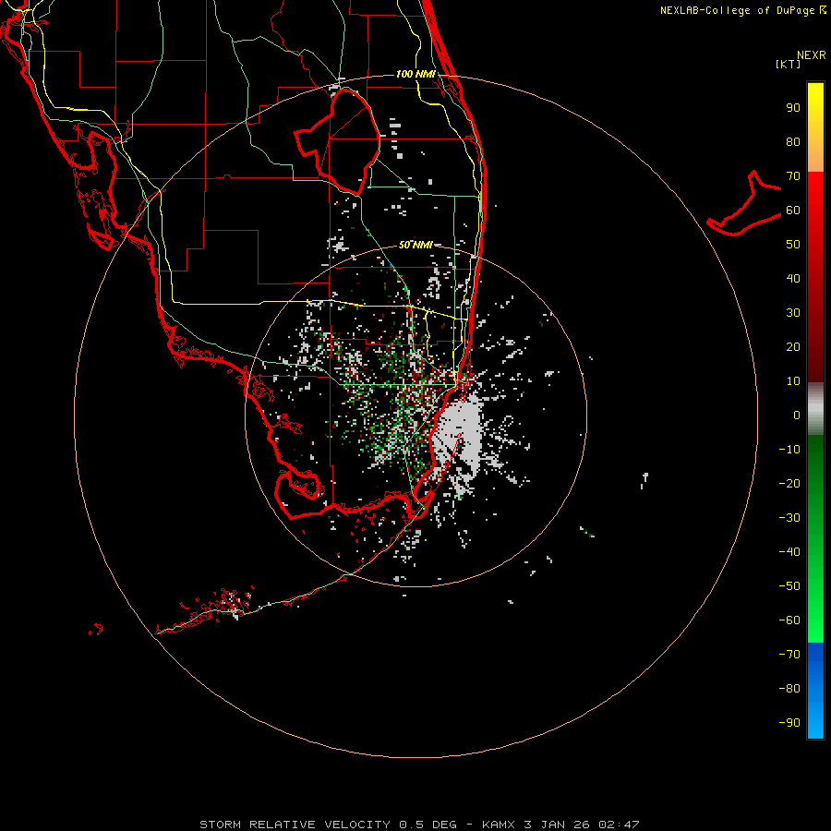This screenshot has width=831, height=831.
Task: Click the 20 value on the velocity scale
Action: pyautogui.click(x=793, y=346)
